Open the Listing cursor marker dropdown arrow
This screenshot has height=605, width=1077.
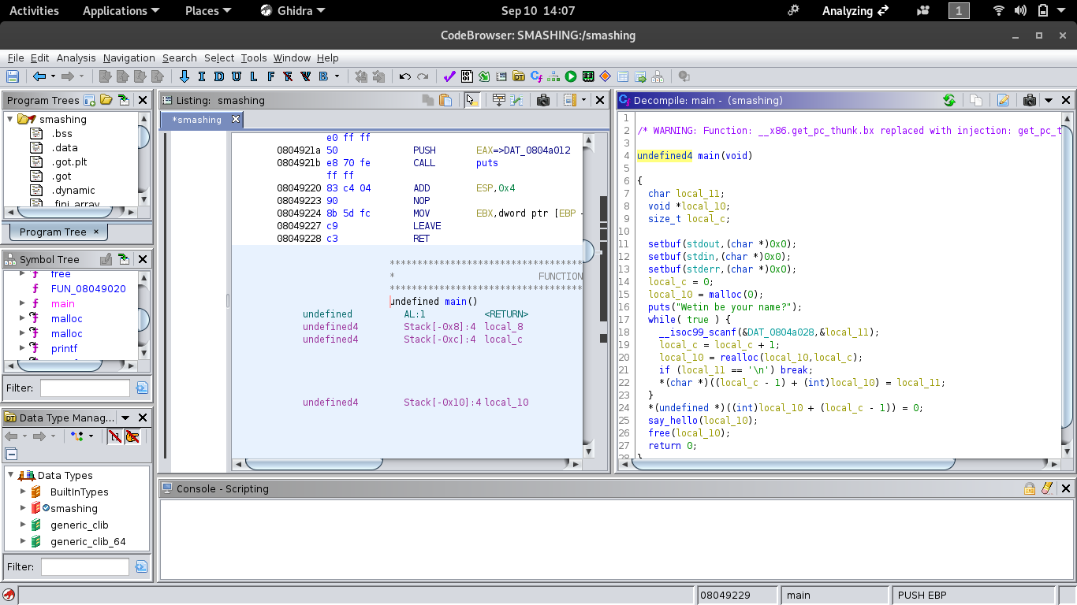583,100
